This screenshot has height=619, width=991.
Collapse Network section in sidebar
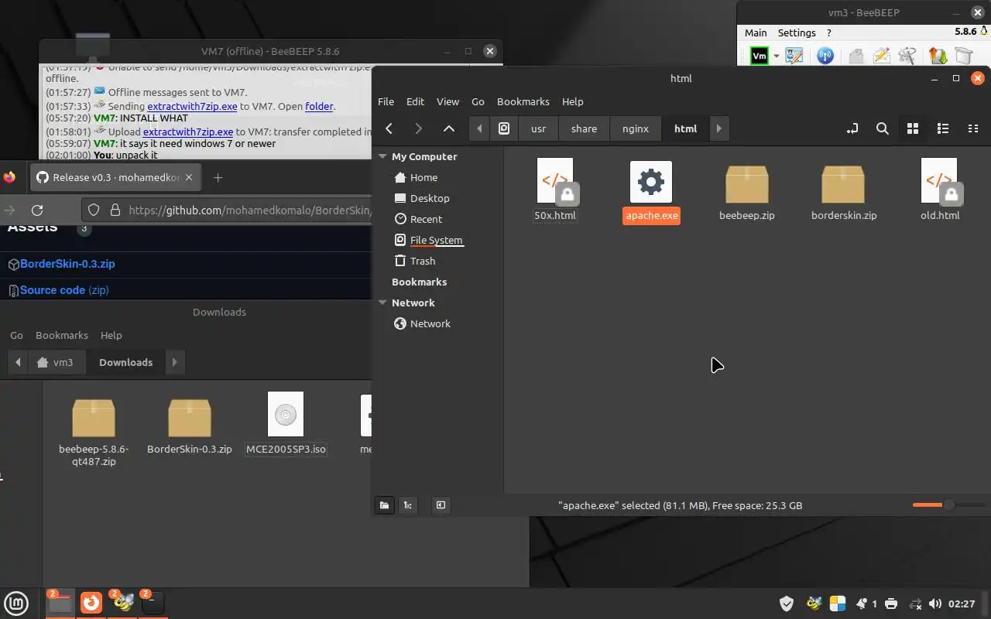(x=382, y=303)
